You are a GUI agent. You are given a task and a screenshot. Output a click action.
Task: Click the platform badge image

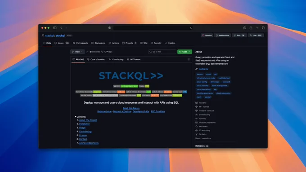tap(126, 86)
